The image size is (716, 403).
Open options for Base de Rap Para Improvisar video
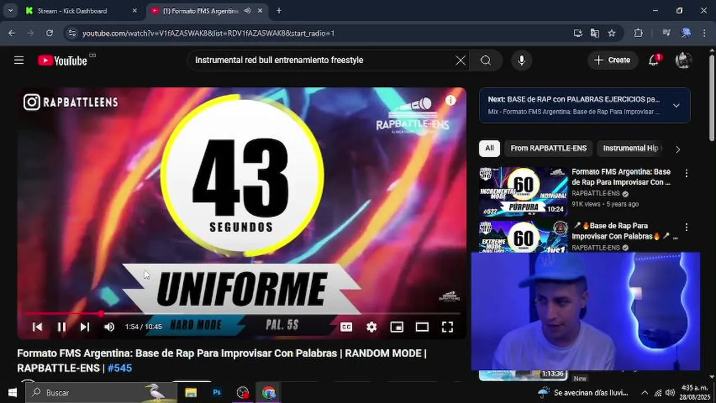tap(686, 228)
